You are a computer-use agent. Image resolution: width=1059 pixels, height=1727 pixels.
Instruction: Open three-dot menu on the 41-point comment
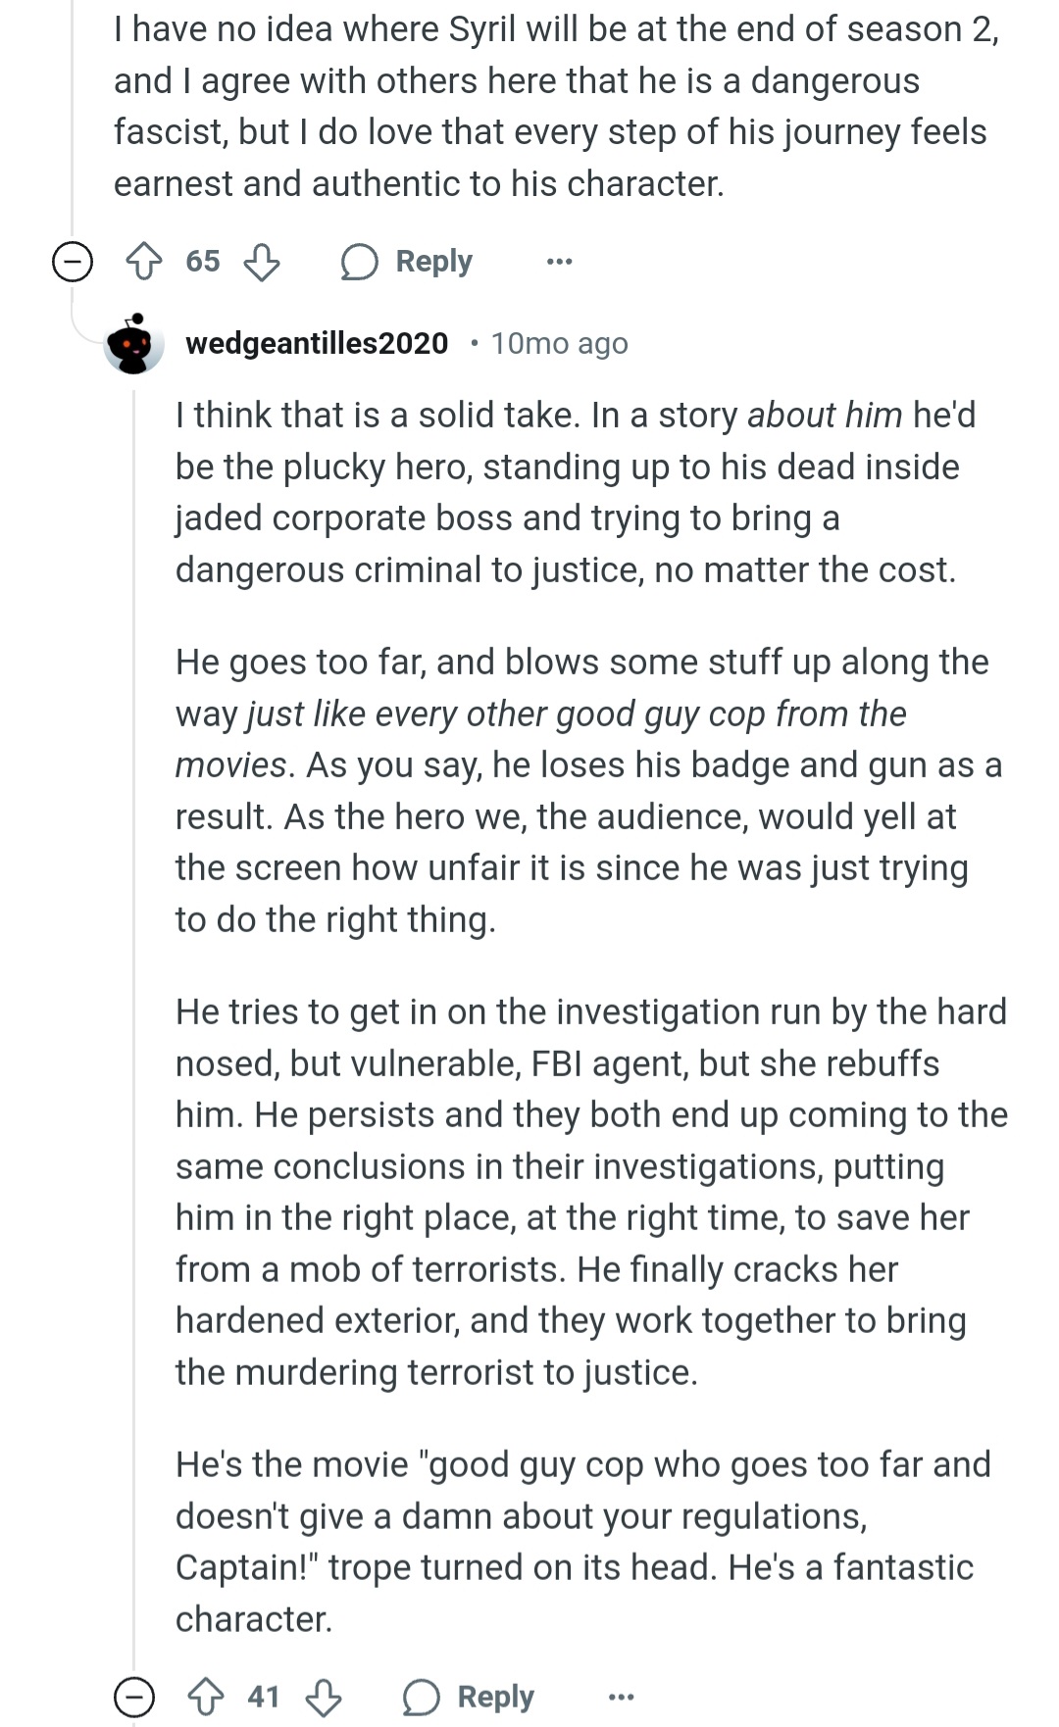[x=621, y=1697]
